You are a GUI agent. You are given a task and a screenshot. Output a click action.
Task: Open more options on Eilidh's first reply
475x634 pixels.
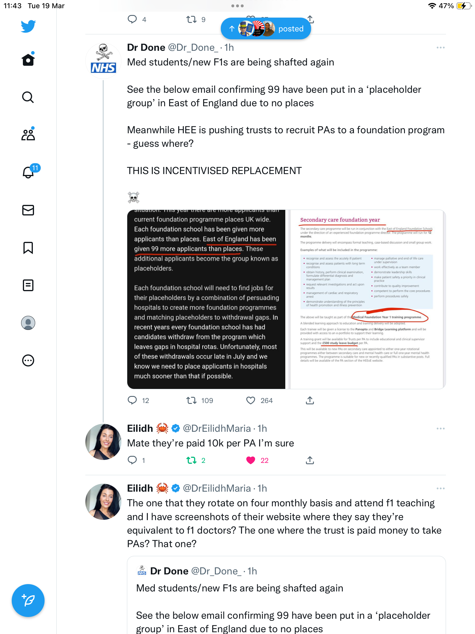pyautogui.click(x=440, y=429)
